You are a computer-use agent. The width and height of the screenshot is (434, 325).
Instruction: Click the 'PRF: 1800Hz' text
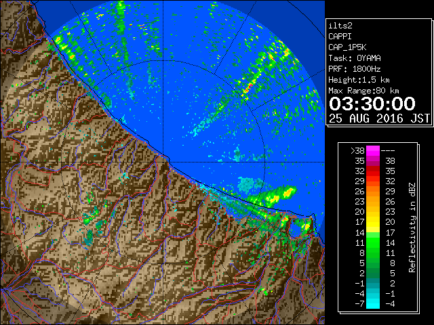(355, 69)
